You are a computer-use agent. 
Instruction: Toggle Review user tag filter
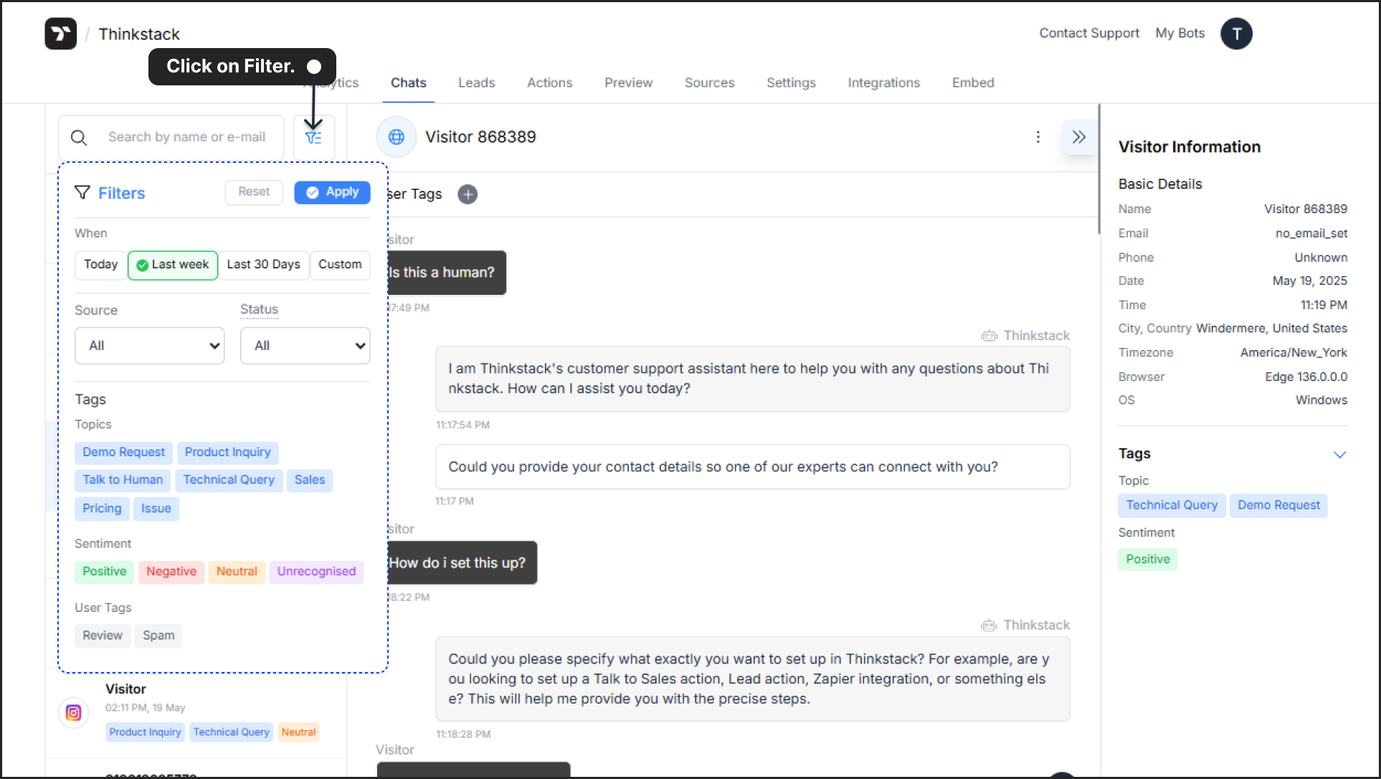click(x=103, y=636)
